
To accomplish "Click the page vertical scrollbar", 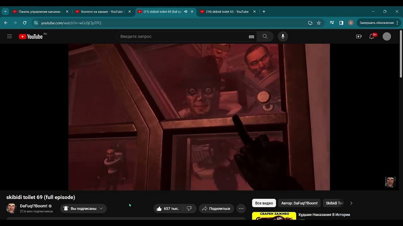I will click(401, 53).
